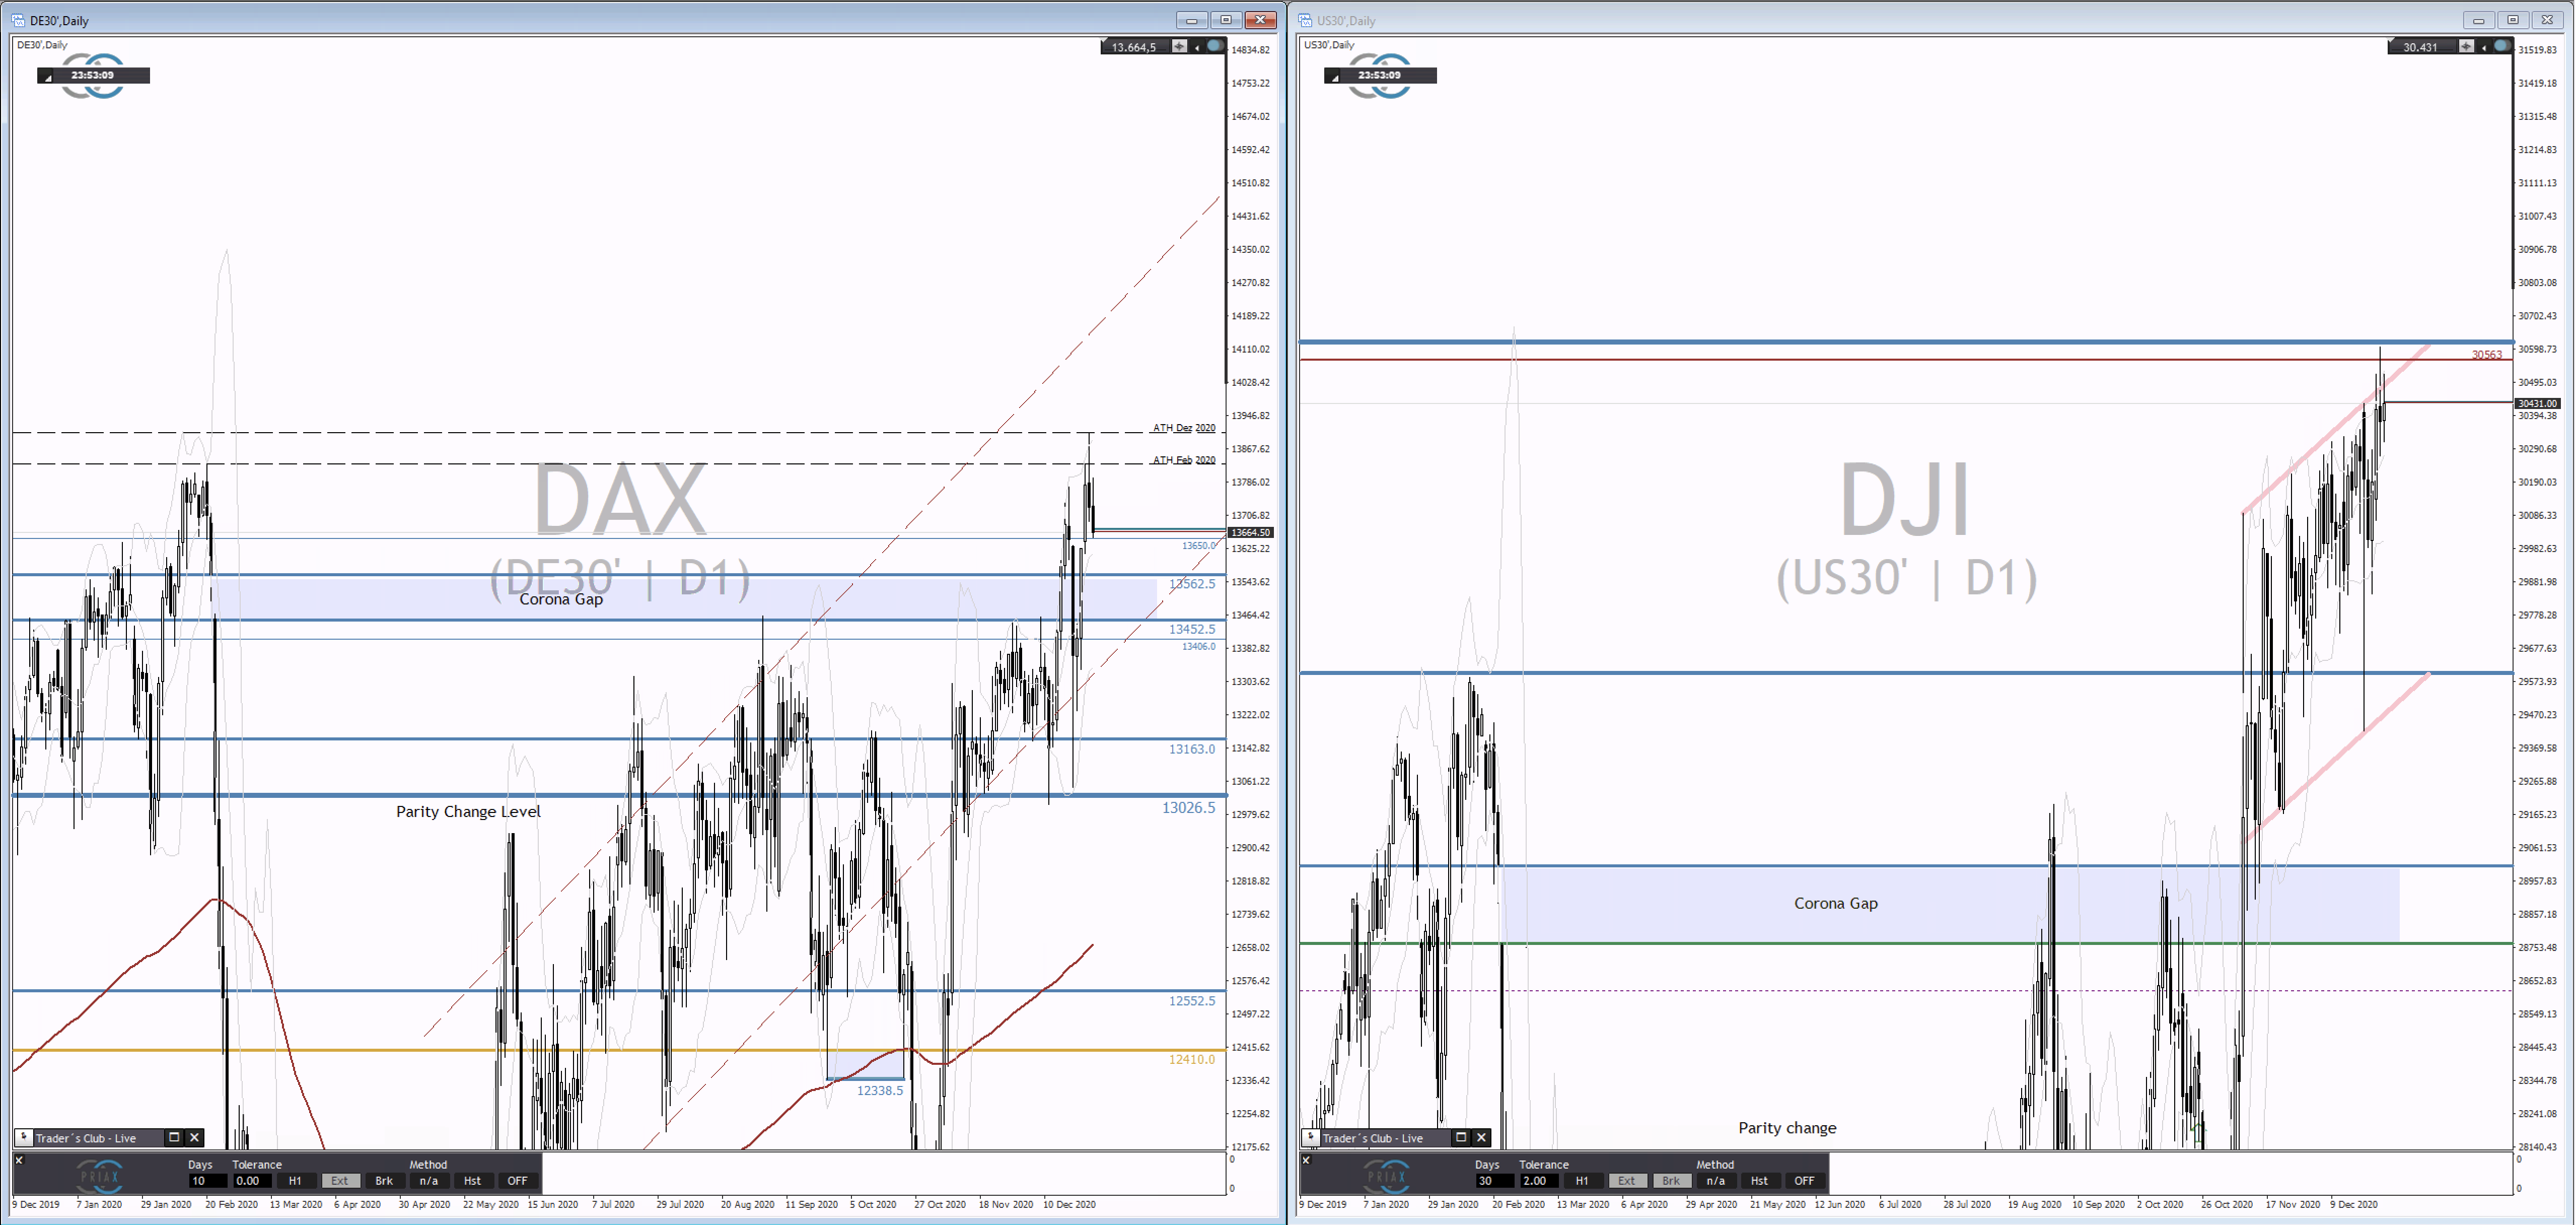This screenshot has width=2576, height=1225.
Task: Click the 13026.5 level label on DAX chart
Action: (x=1189, y=807)
